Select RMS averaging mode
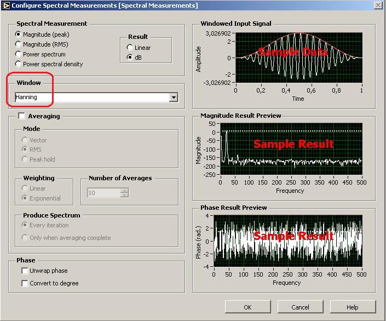 (x=32, y=150)
